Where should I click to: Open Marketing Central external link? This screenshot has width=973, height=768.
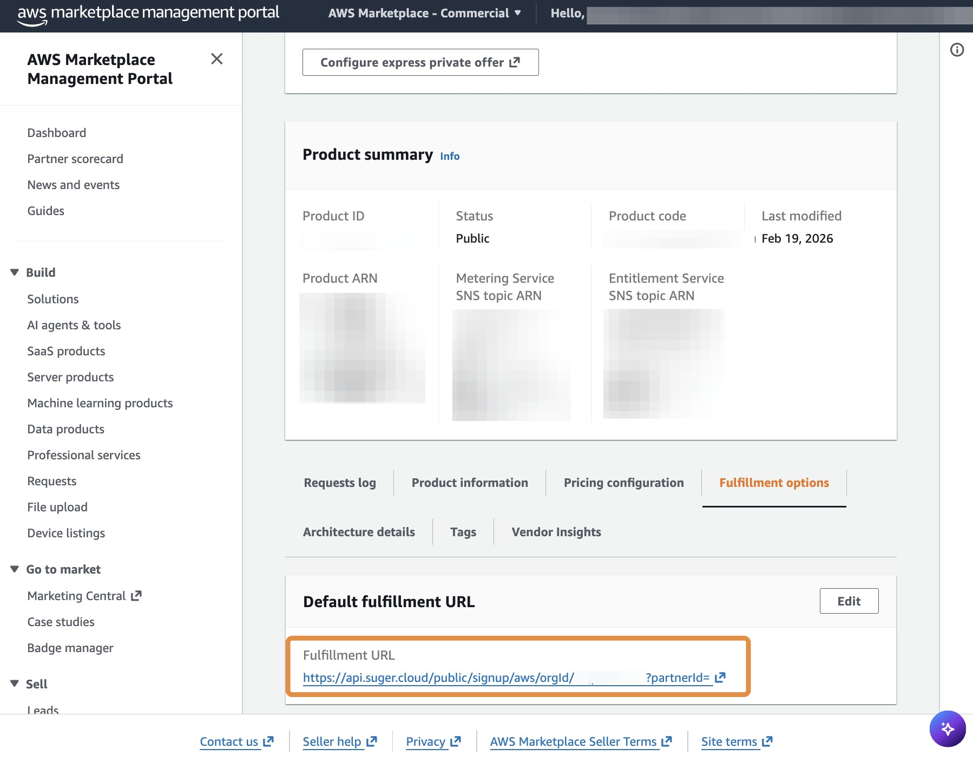coord(84,596)
